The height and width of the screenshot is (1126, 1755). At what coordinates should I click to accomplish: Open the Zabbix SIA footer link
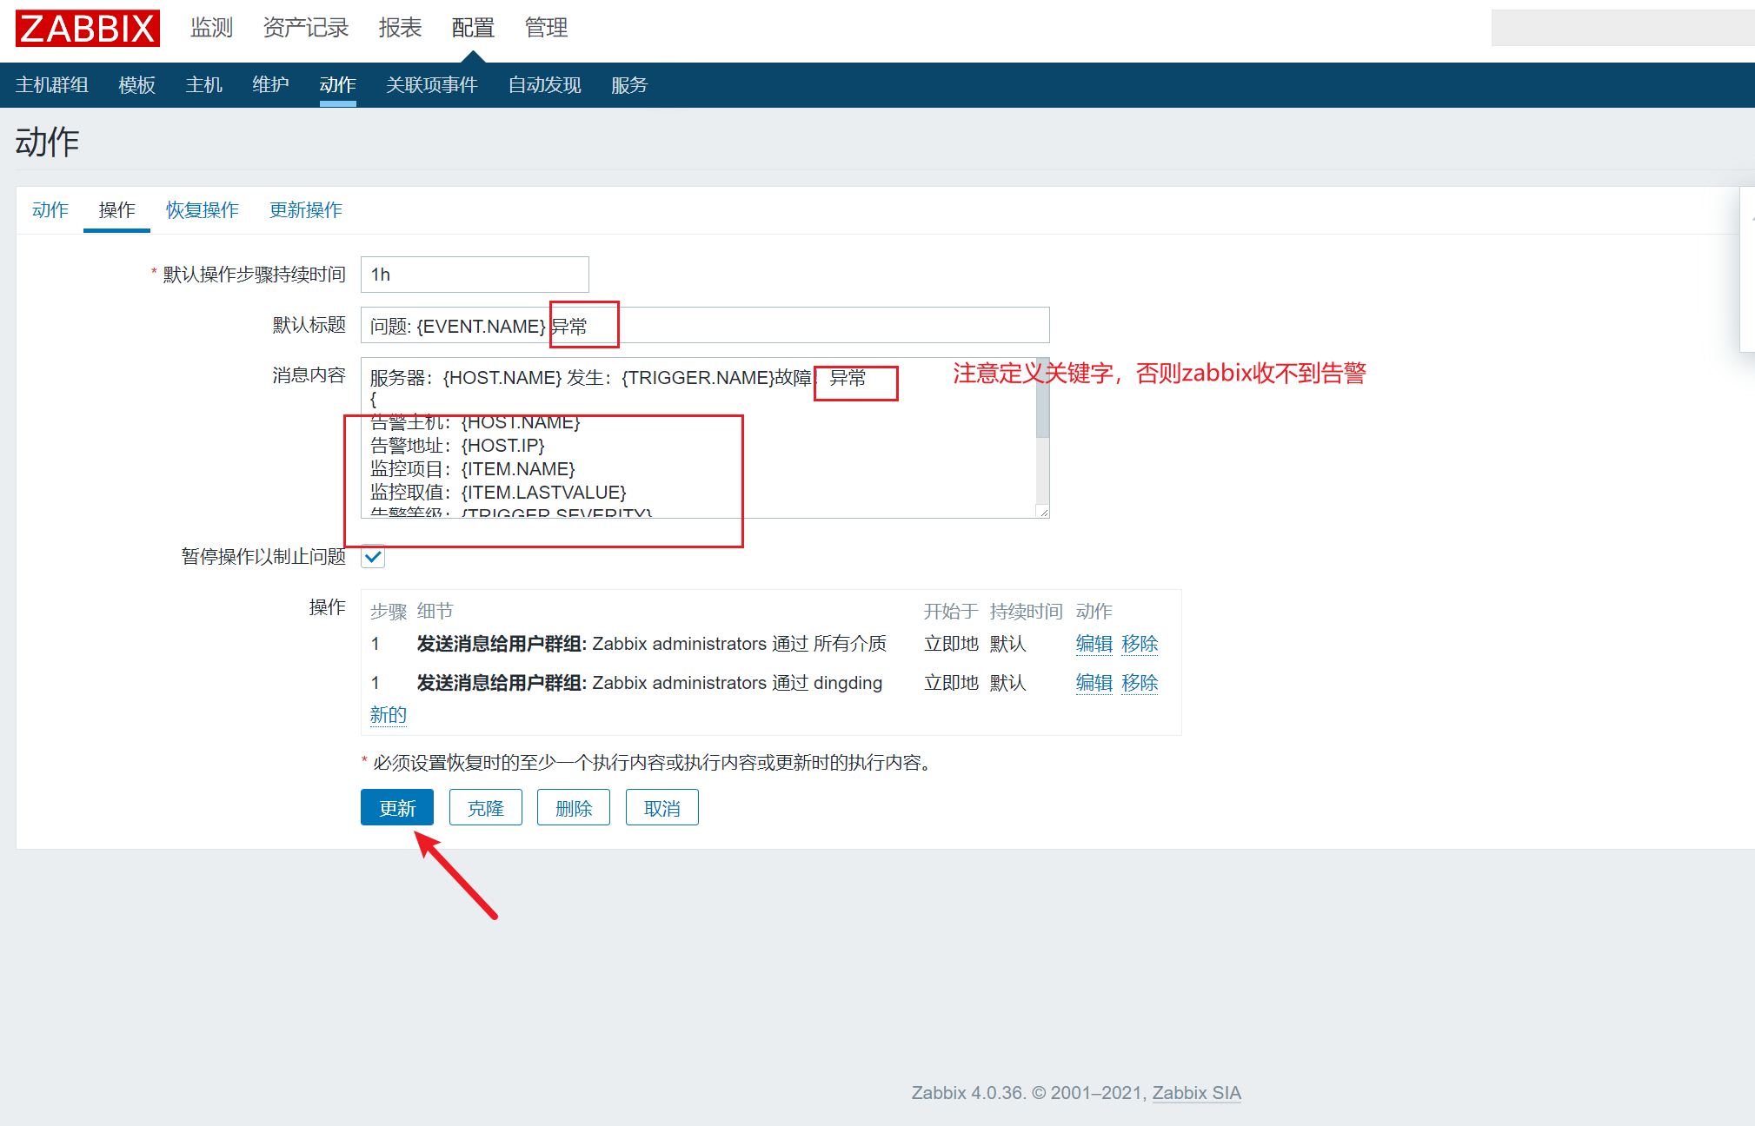1197,1093
